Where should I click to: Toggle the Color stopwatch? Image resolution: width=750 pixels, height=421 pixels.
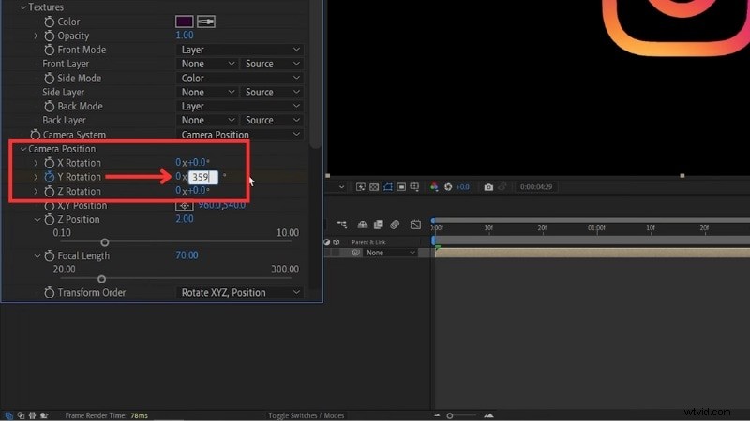click(x=49, y=22)
